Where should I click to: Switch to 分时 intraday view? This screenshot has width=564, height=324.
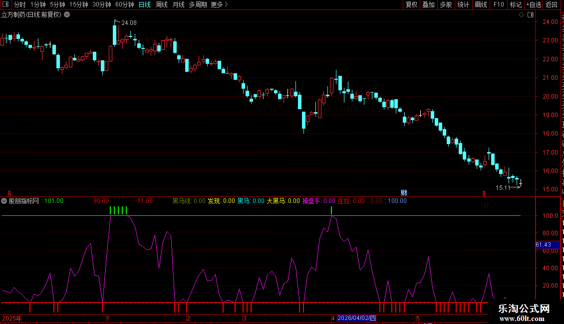click(20, 4)
